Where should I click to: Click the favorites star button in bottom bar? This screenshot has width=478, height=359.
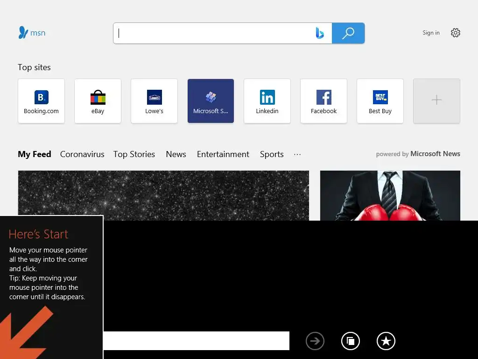tap(386, 341)
